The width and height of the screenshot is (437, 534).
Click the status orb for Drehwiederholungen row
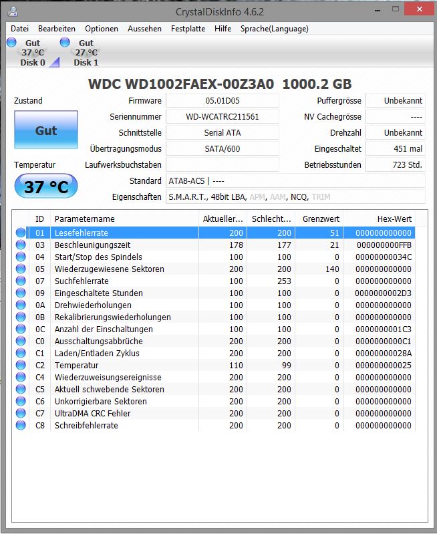pos(21,305)
